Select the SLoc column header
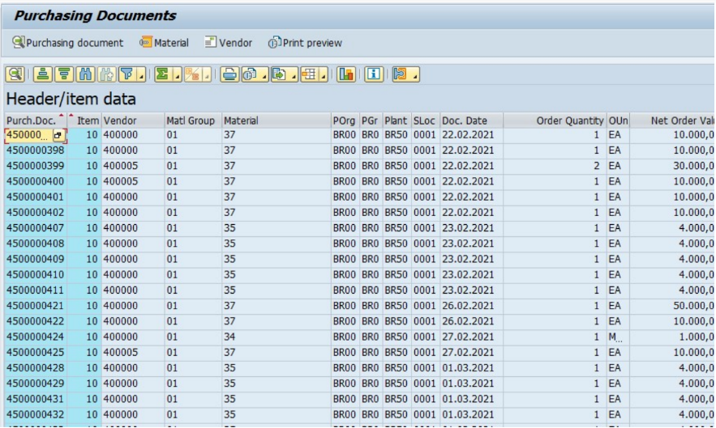The height and width of the screenshot is (428, 716). click(x=425, y=121)
